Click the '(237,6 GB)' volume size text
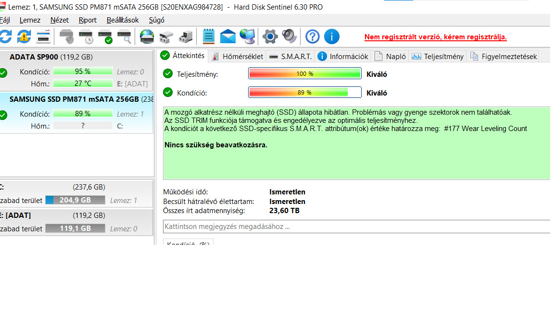 click(x=89, y=187)
